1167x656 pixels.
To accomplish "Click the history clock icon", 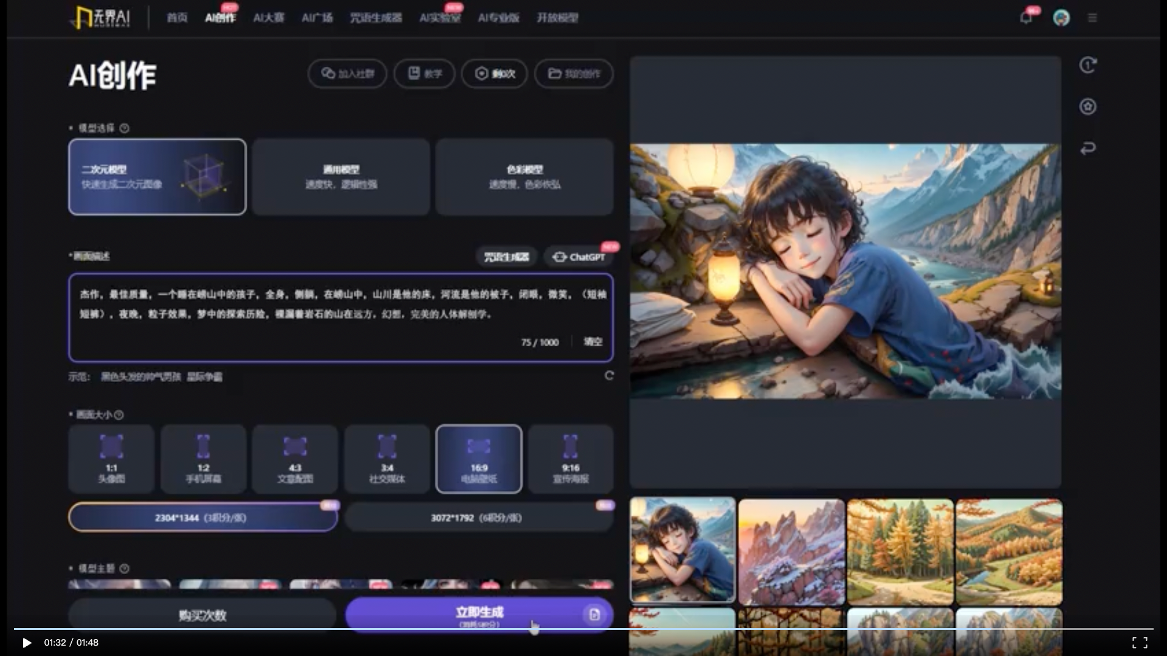I will [1088, 65].
